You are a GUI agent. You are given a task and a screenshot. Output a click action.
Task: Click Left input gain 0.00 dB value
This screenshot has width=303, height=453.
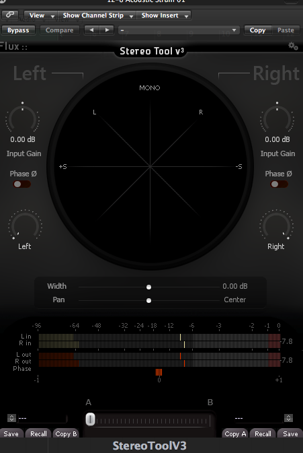(23, 139)
